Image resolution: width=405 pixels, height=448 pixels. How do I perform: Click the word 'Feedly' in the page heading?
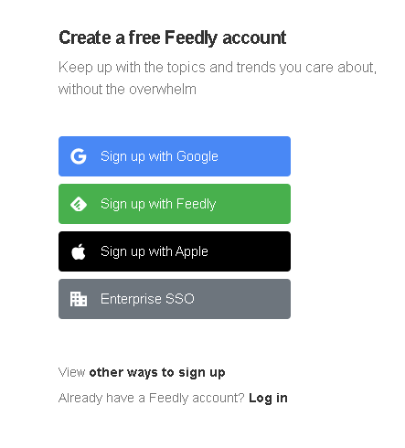191,38
